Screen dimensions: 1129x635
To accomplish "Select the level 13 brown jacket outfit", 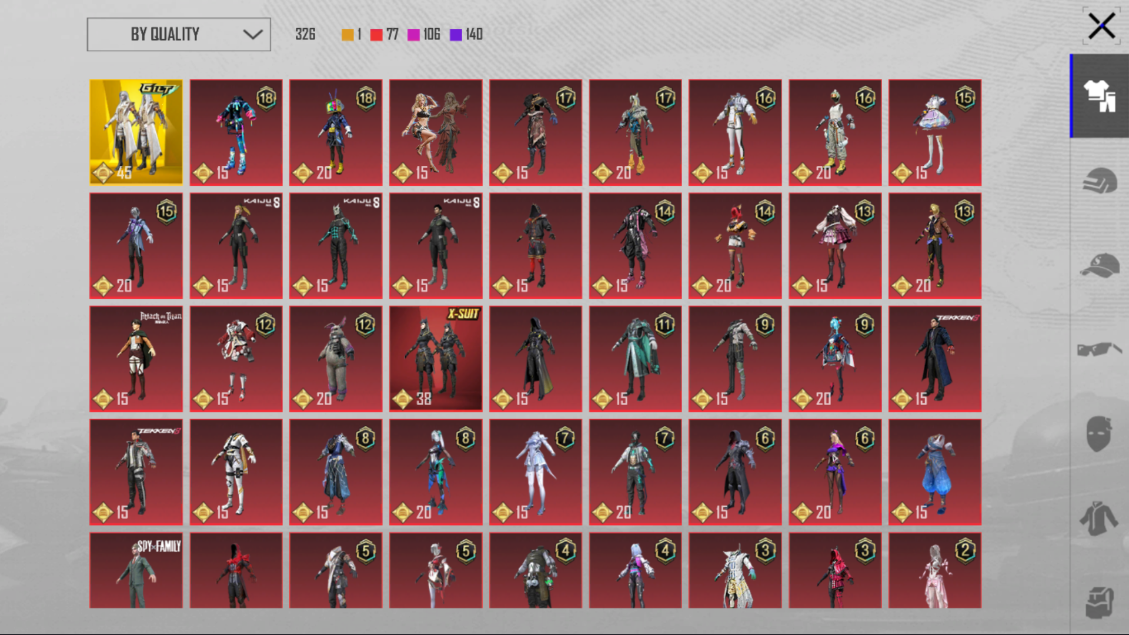I will coord(935,246).
